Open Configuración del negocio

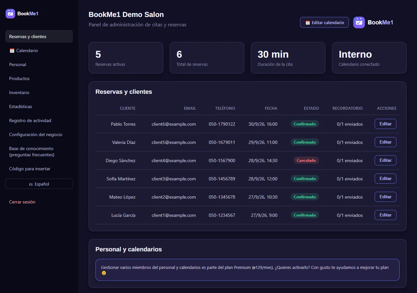pyautogui.click(x=39, y=134)
